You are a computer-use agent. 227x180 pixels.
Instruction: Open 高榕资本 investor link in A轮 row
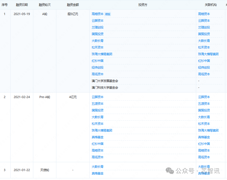coord(98,14)
